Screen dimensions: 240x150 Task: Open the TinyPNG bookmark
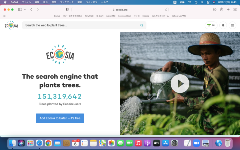coord(89,16)
